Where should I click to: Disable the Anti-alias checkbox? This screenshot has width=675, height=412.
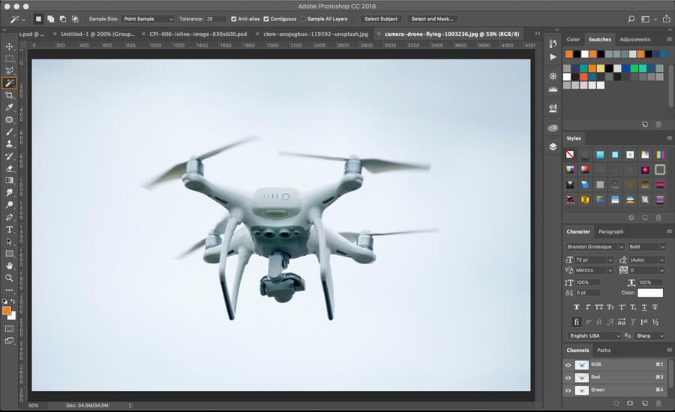pyautogui.click(x=234, y=19)
